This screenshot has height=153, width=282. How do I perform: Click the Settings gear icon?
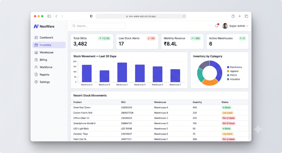coord(36,82)
